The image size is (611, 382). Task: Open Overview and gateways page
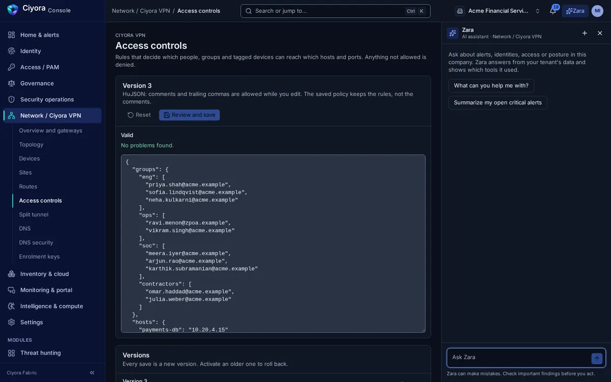pyautogui.click(x=57, y=130)
